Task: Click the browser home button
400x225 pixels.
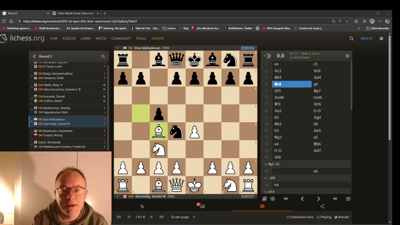Action: (x=11, y=21)
